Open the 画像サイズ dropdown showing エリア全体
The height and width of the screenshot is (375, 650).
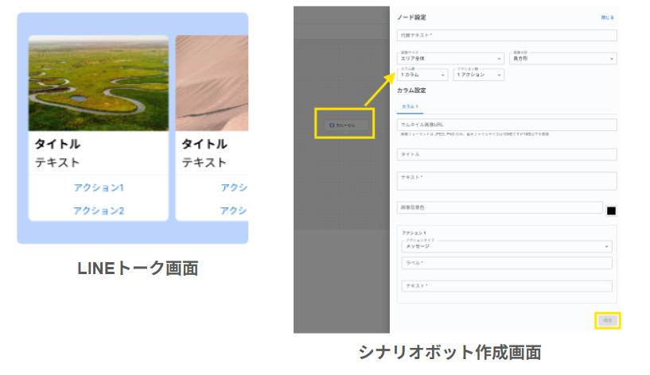click(450, 59)
